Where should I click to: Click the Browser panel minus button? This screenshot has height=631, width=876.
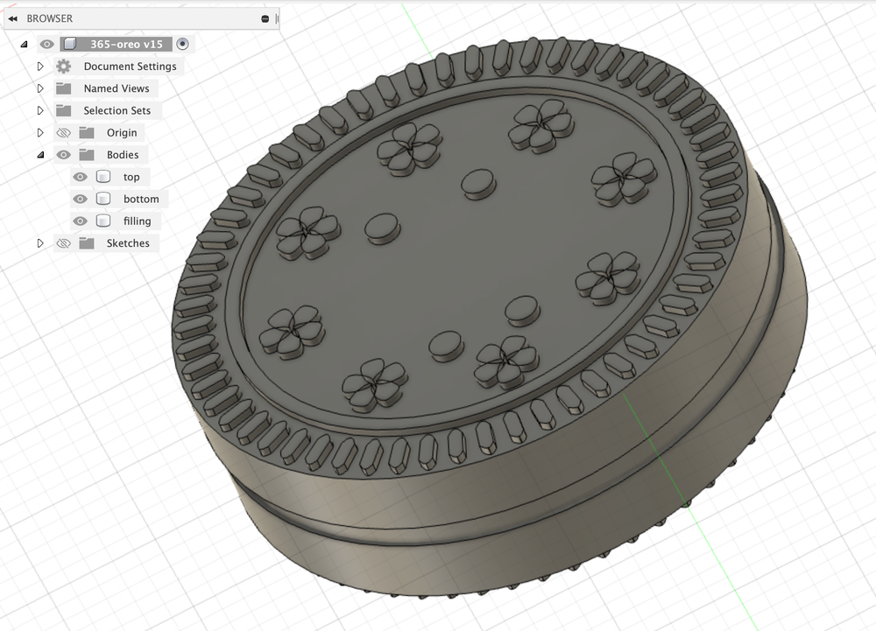coord(265,19)
